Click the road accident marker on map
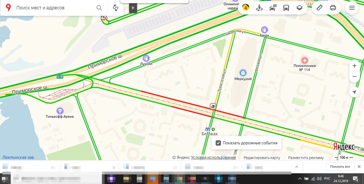The height and width of the screenshot is (184, 364). point(213,106)
